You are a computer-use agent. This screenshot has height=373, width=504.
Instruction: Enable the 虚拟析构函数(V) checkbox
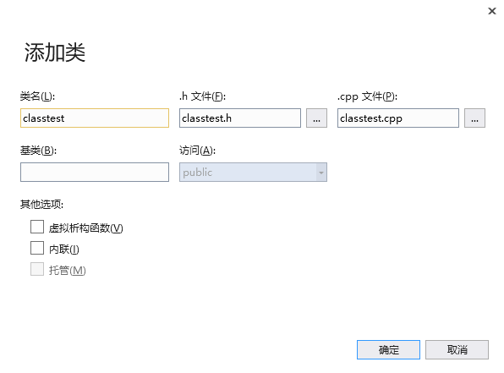[x=37, y=227]
